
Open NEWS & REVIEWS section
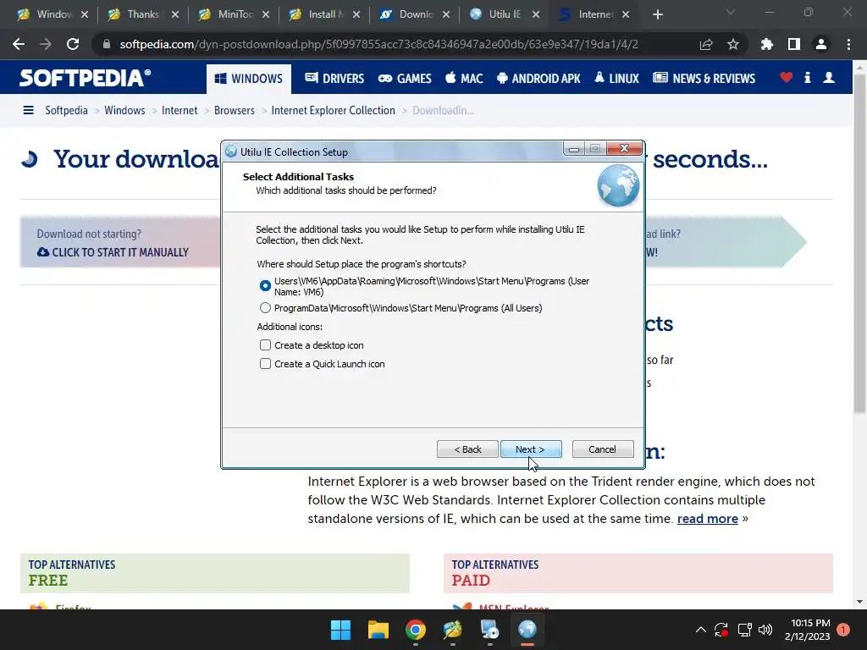(x=704, y=79)
